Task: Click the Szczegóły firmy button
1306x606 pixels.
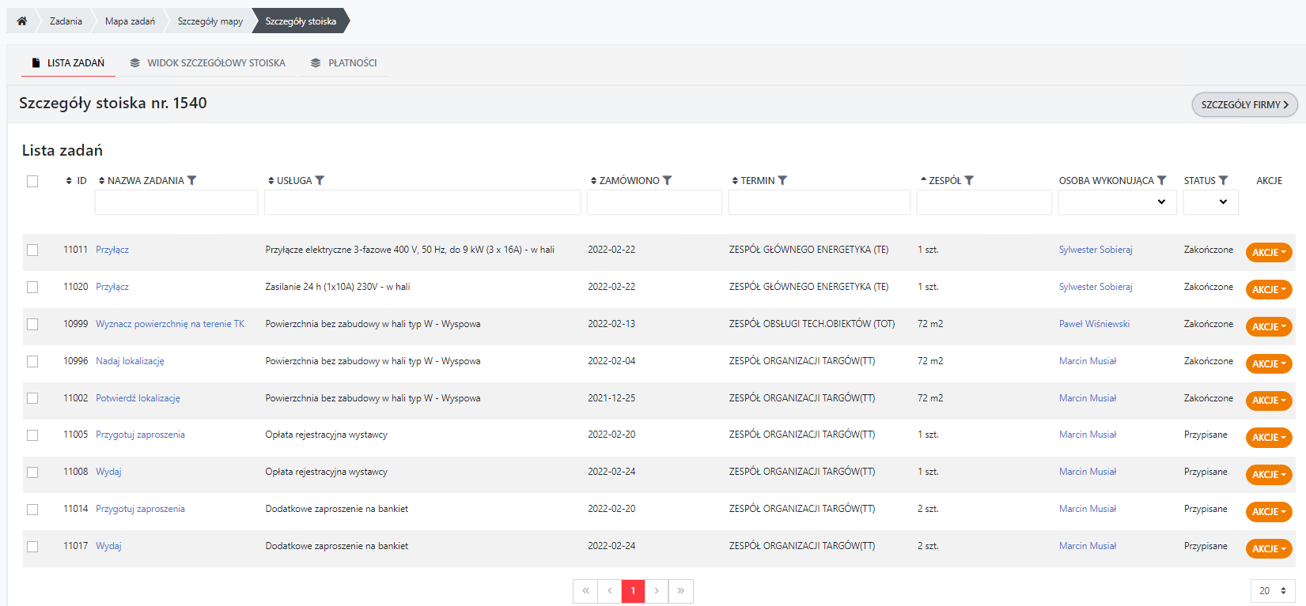Action: click(x=1244, y=105)
